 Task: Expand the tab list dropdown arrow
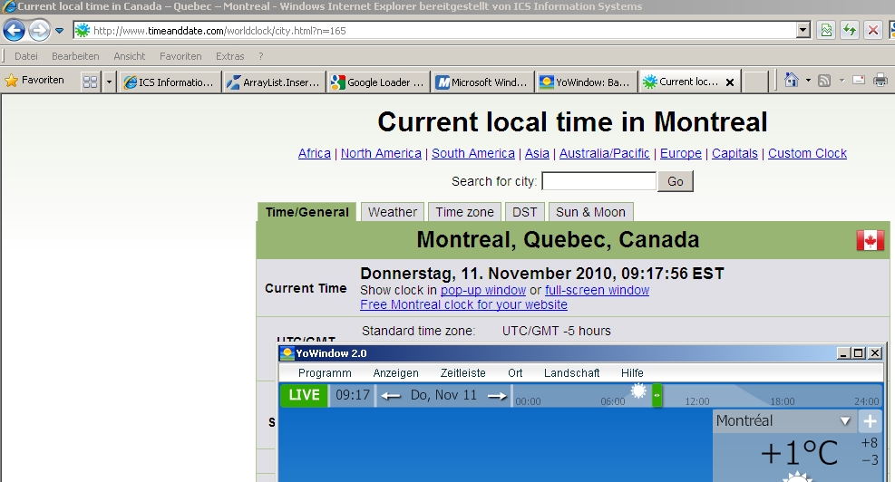coord(109,82)
